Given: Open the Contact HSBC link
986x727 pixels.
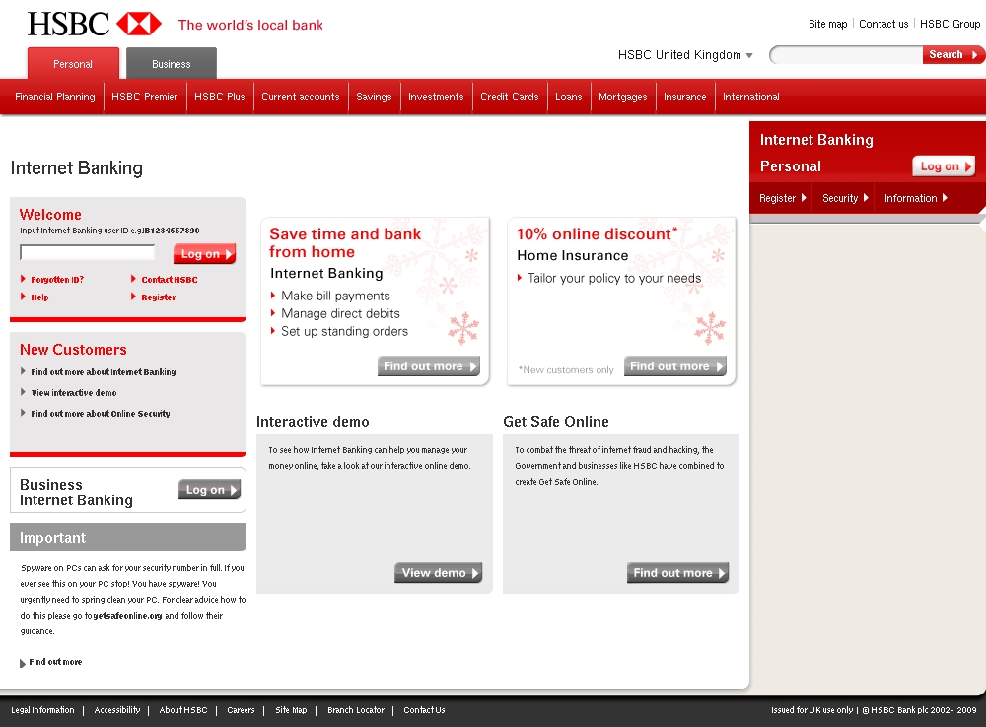Looking at the screenshot, I should [169, 280].
